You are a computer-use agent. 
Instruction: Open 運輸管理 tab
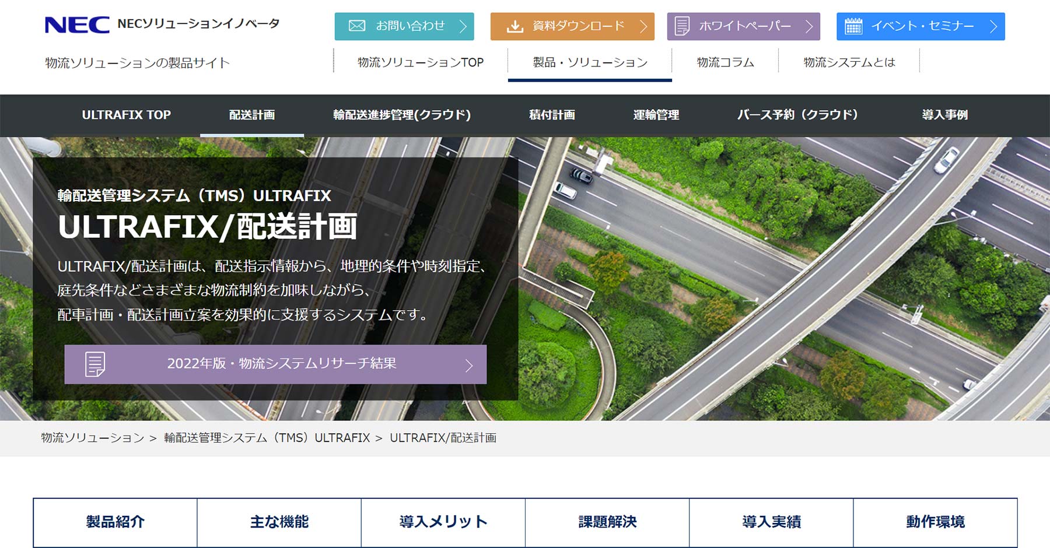pyautogui.click(x=656, y=115)
